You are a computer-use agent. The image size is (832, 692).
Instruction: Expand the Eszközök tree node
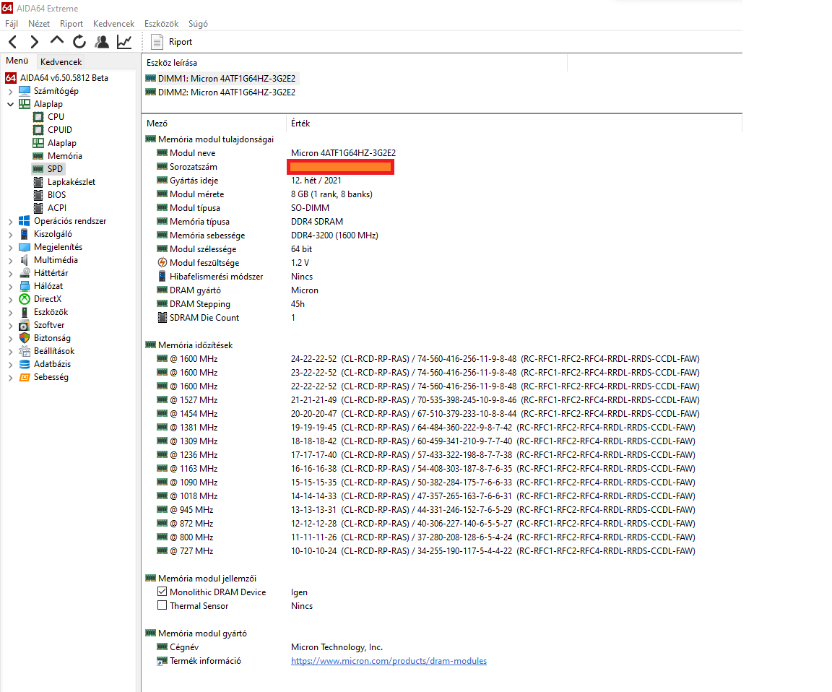click(x=10, y=312)
